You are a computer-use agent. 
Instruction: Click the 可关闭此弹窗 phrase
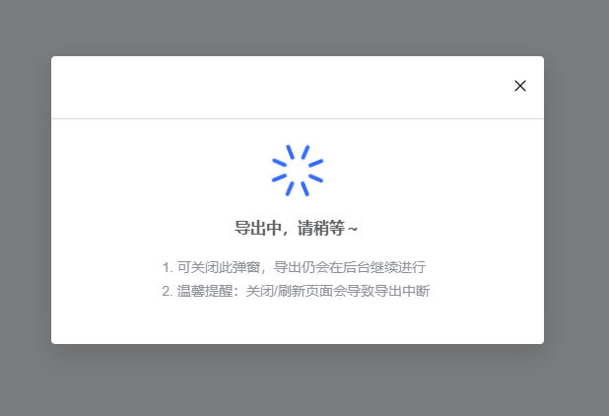click(219, 267)
